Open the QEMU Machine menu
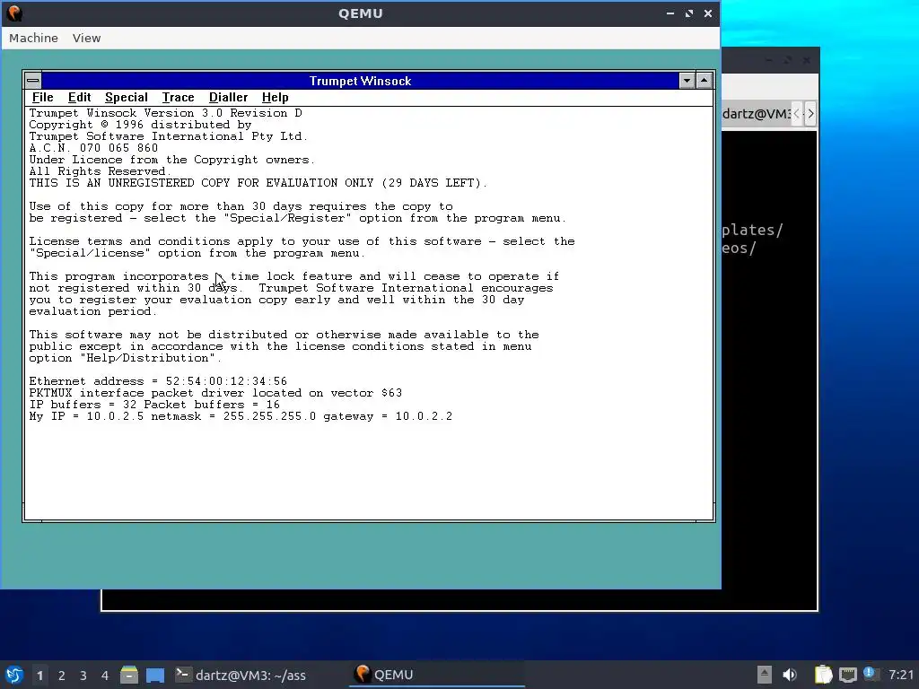 pyautogui.click(x=33, y=38)
